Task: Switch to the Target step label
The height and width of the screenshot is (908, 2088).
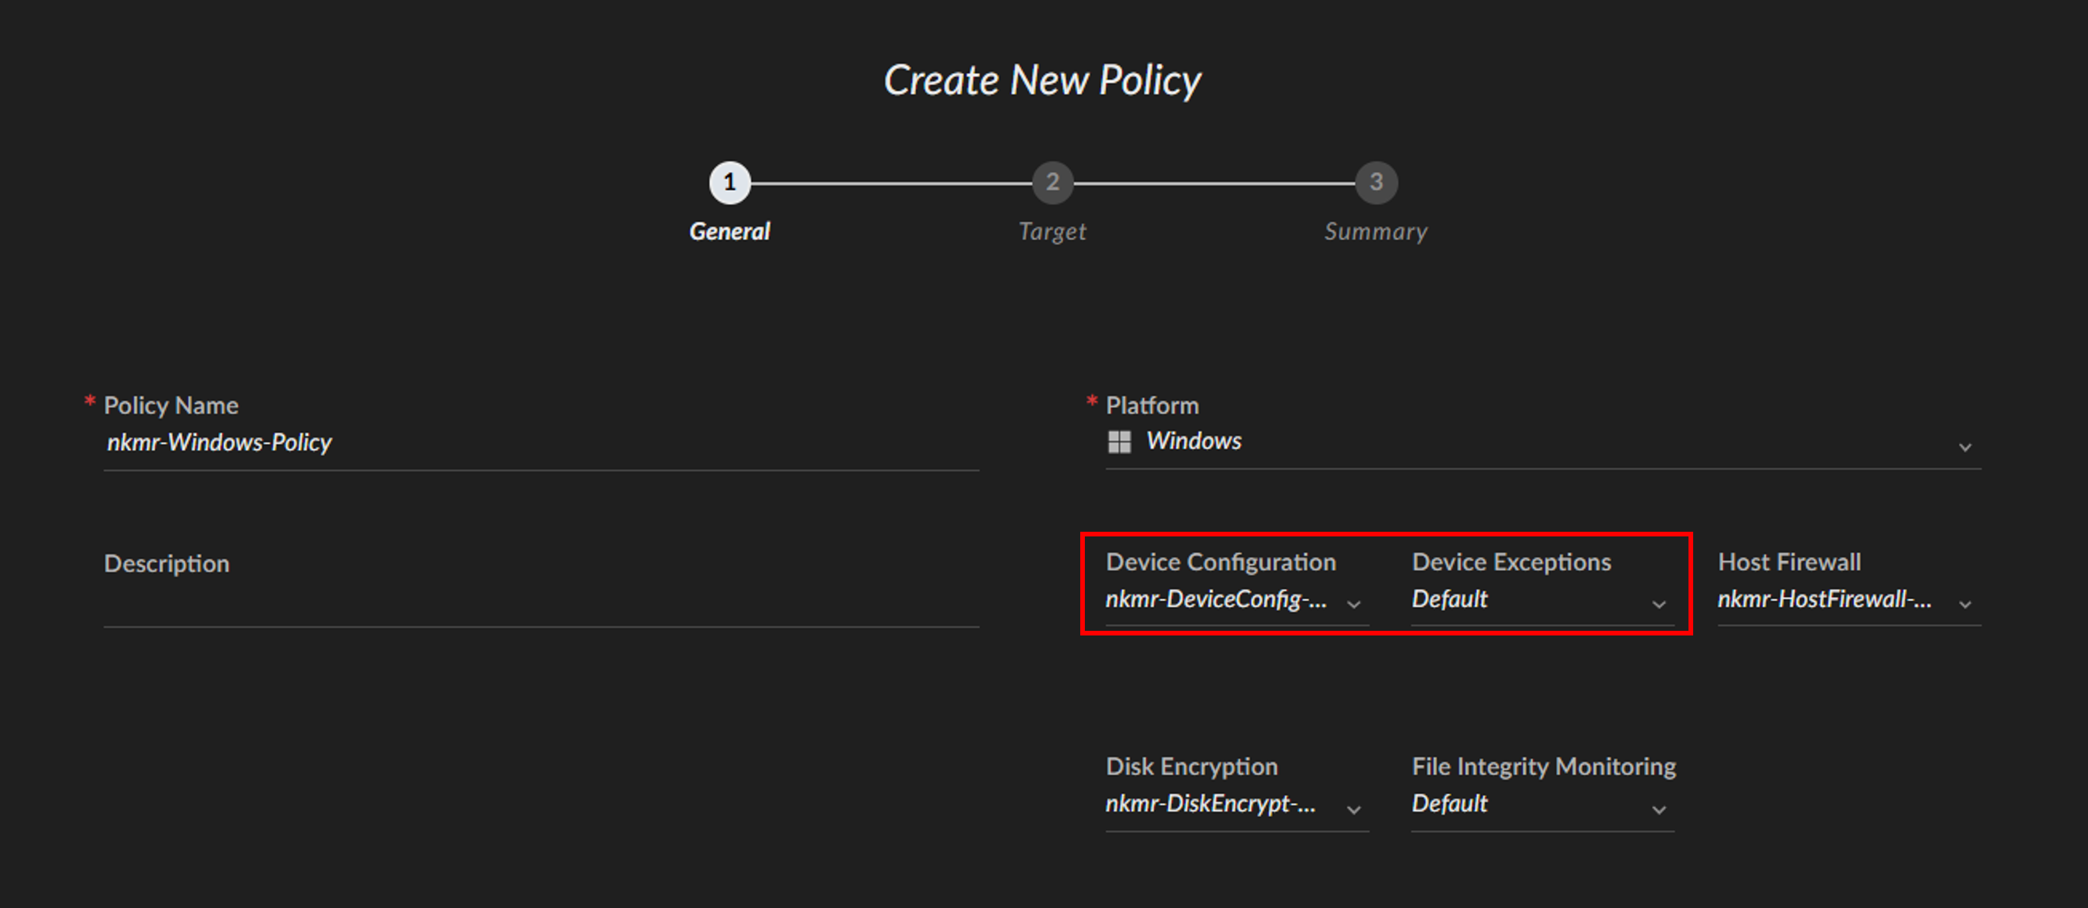Action: [x=1052, y=232]
